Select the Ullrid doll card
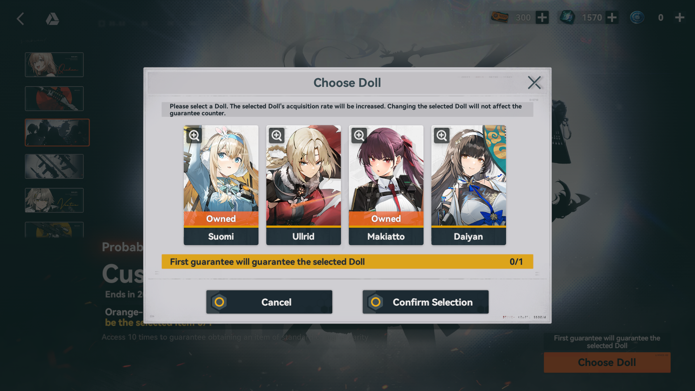Screen dimensions: 695x391 pyautogui.click(x=303, y=185)
